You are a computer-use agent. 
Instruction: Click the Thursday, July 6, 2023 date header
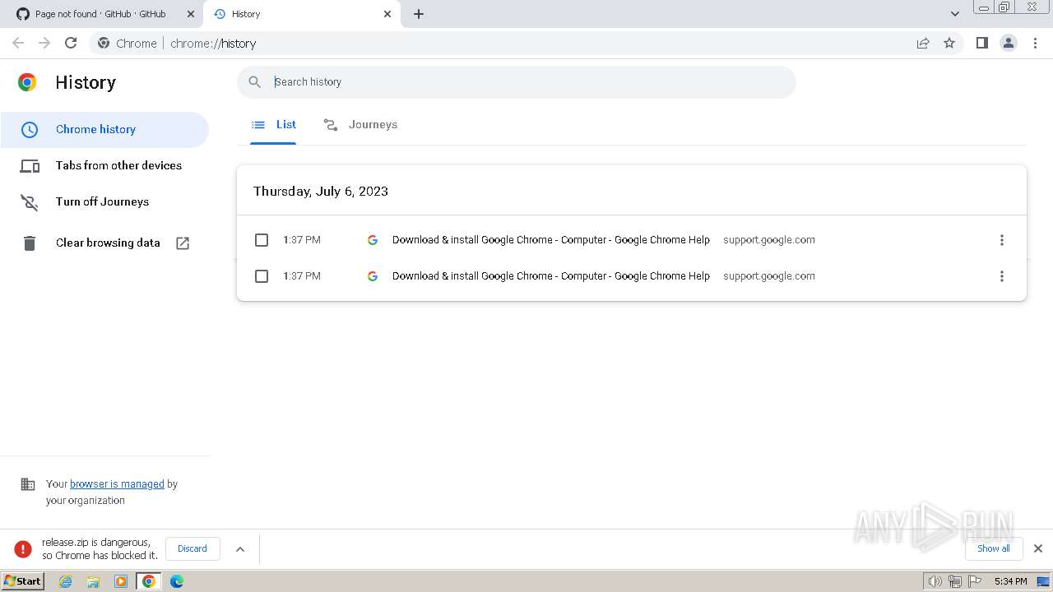click(321, 191)
